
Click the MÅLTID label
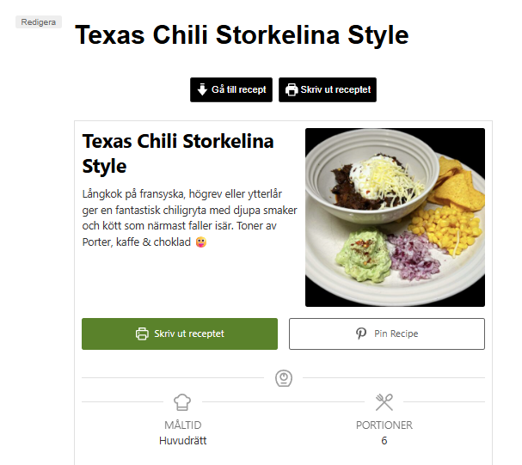pos(182,425)
